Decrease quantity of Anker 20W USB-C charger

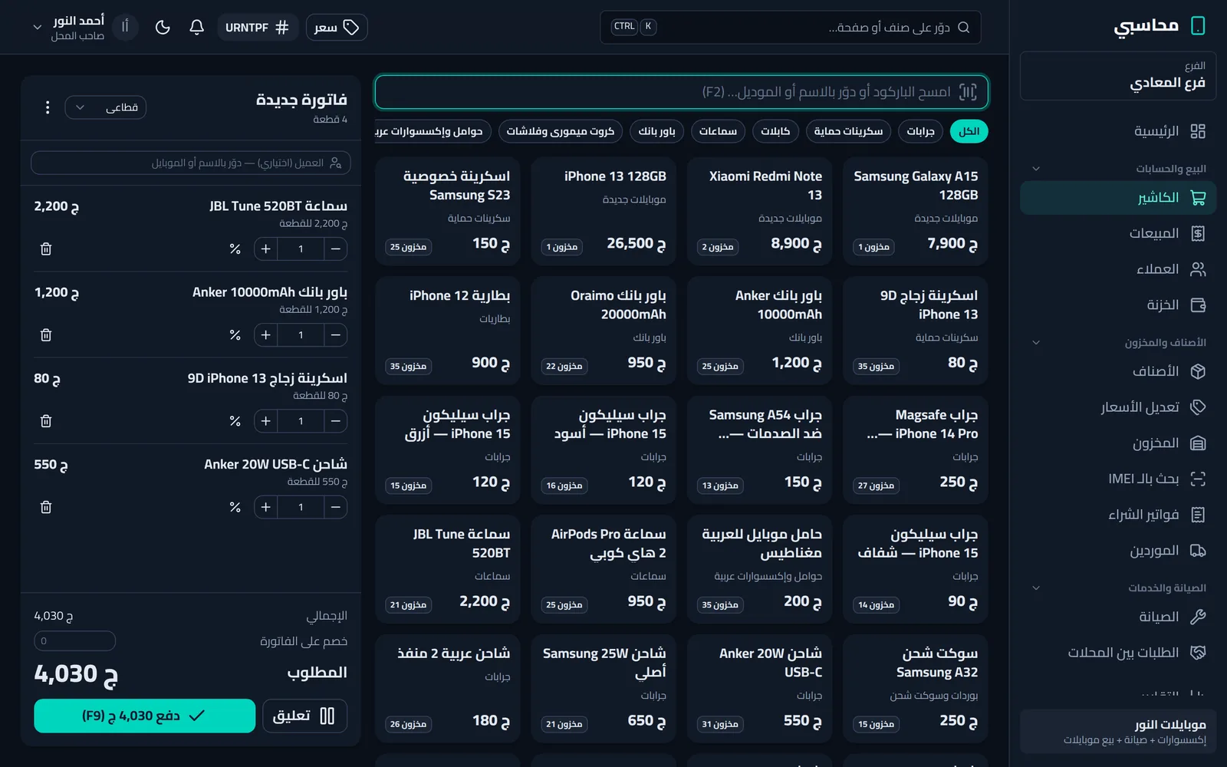[x=336, y=507]
